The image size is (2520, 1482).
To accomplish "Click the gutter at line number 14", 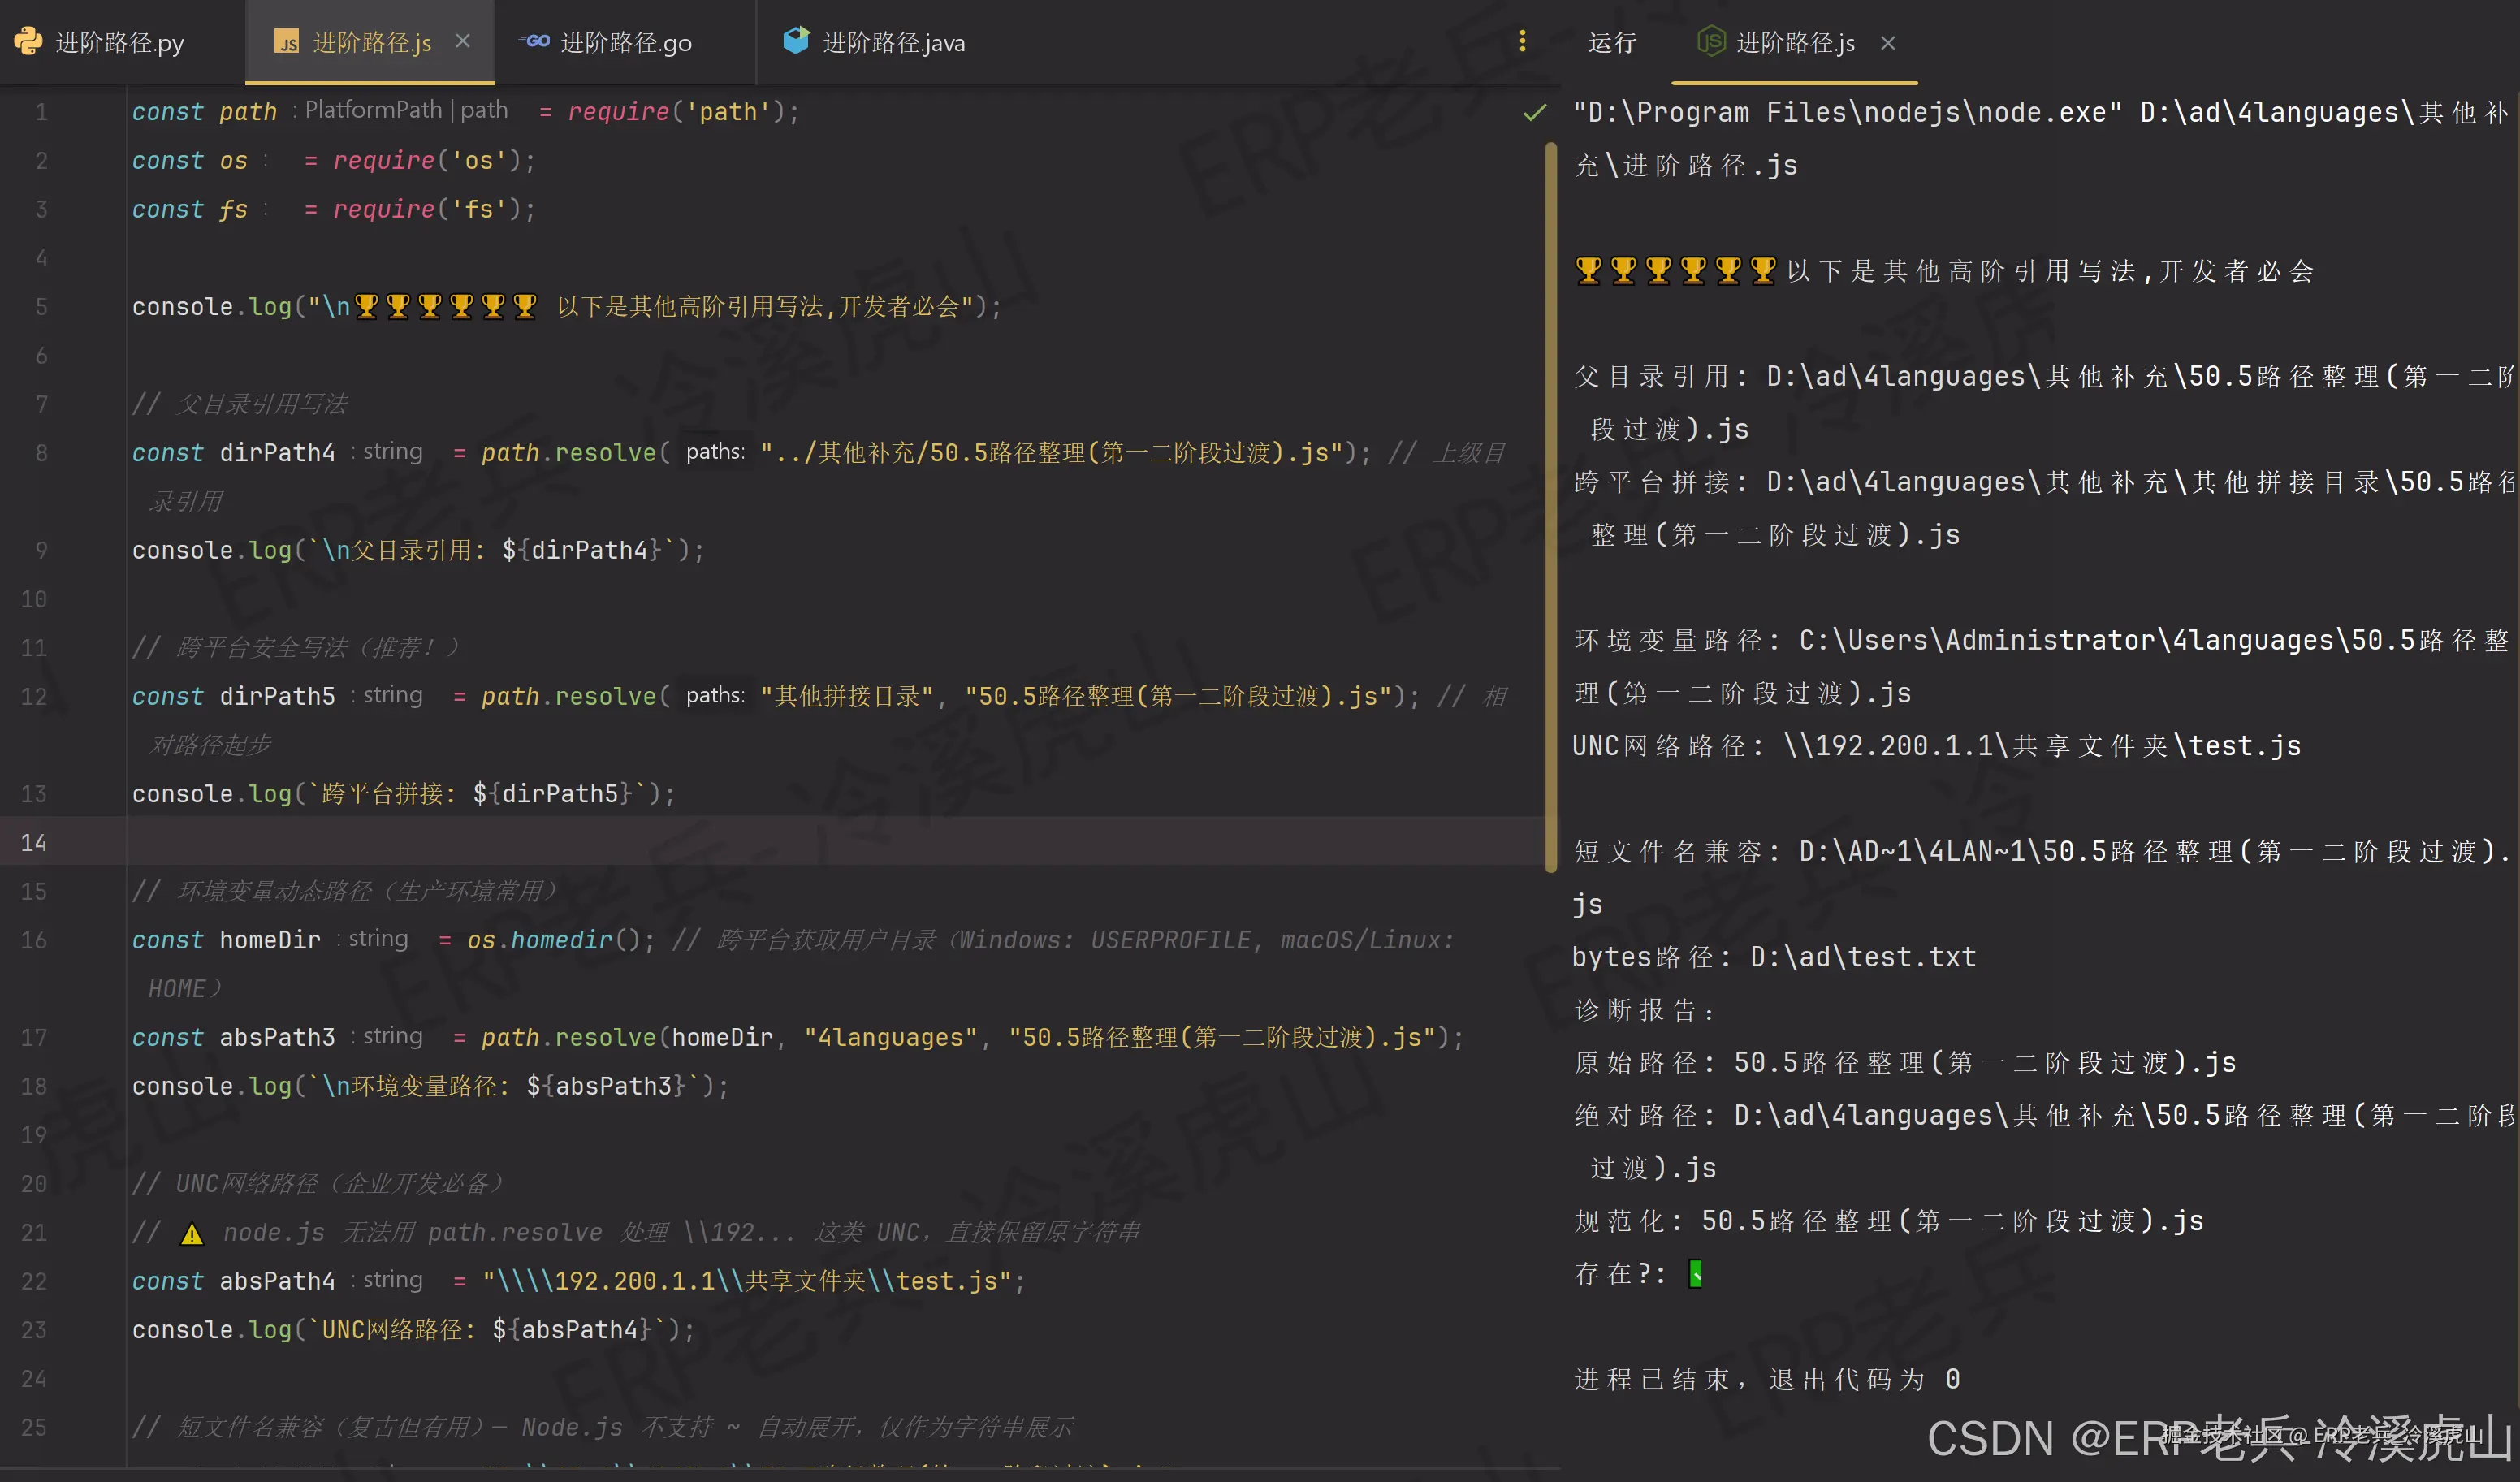I will (34, 843).
